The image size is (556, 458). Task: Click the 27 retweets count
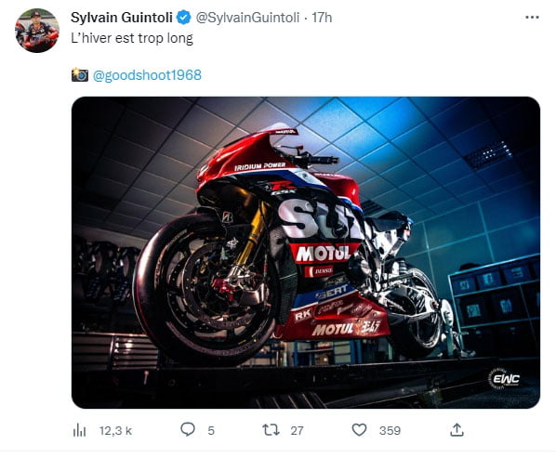pyautogui.click(x=297, y=431)
